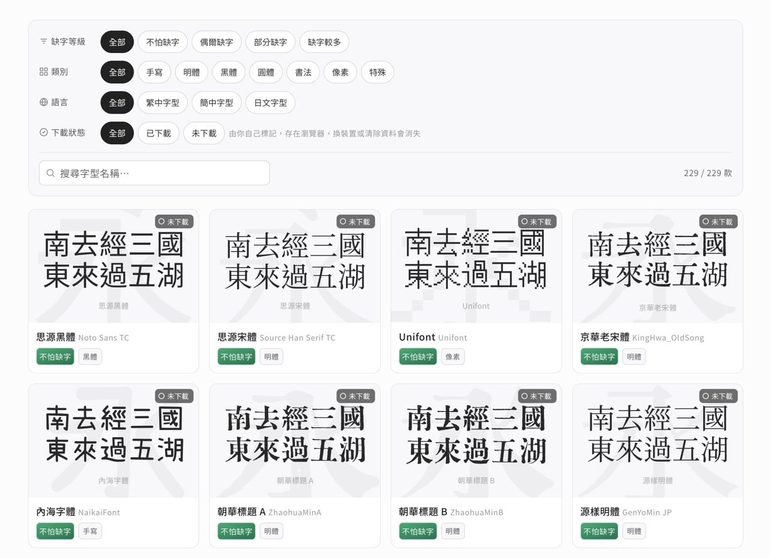The width and height of the screenshot is (770, 558).
Task: Toggle 未下載 badge on 源樣明體 card
Action: (718, 396)
